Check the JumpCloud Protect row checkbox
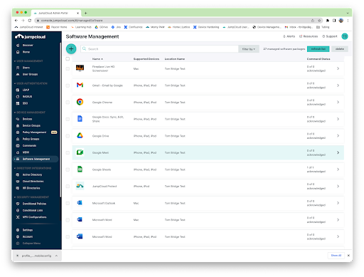This screenshot has height=277, width=364. (68, 187)
